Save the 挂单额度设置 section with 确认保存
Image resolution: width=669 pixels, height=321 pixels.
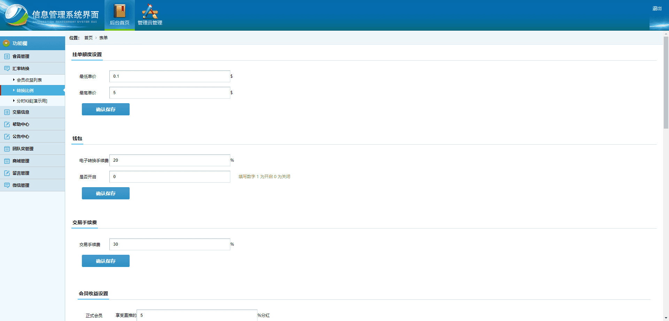pos(106,109)
